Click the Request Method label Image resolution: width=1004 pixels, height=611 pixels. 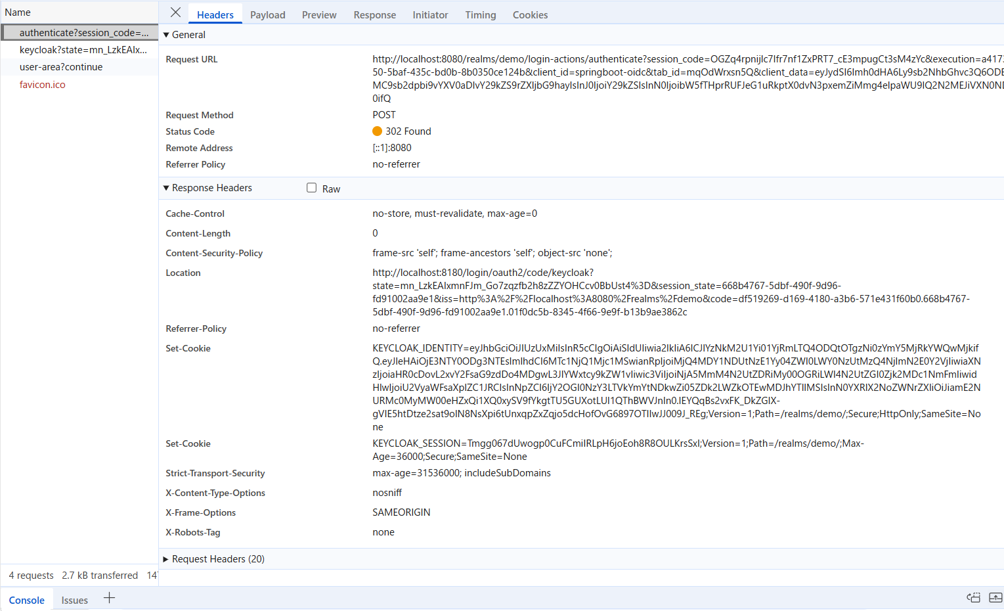click(x=200, y=115)
